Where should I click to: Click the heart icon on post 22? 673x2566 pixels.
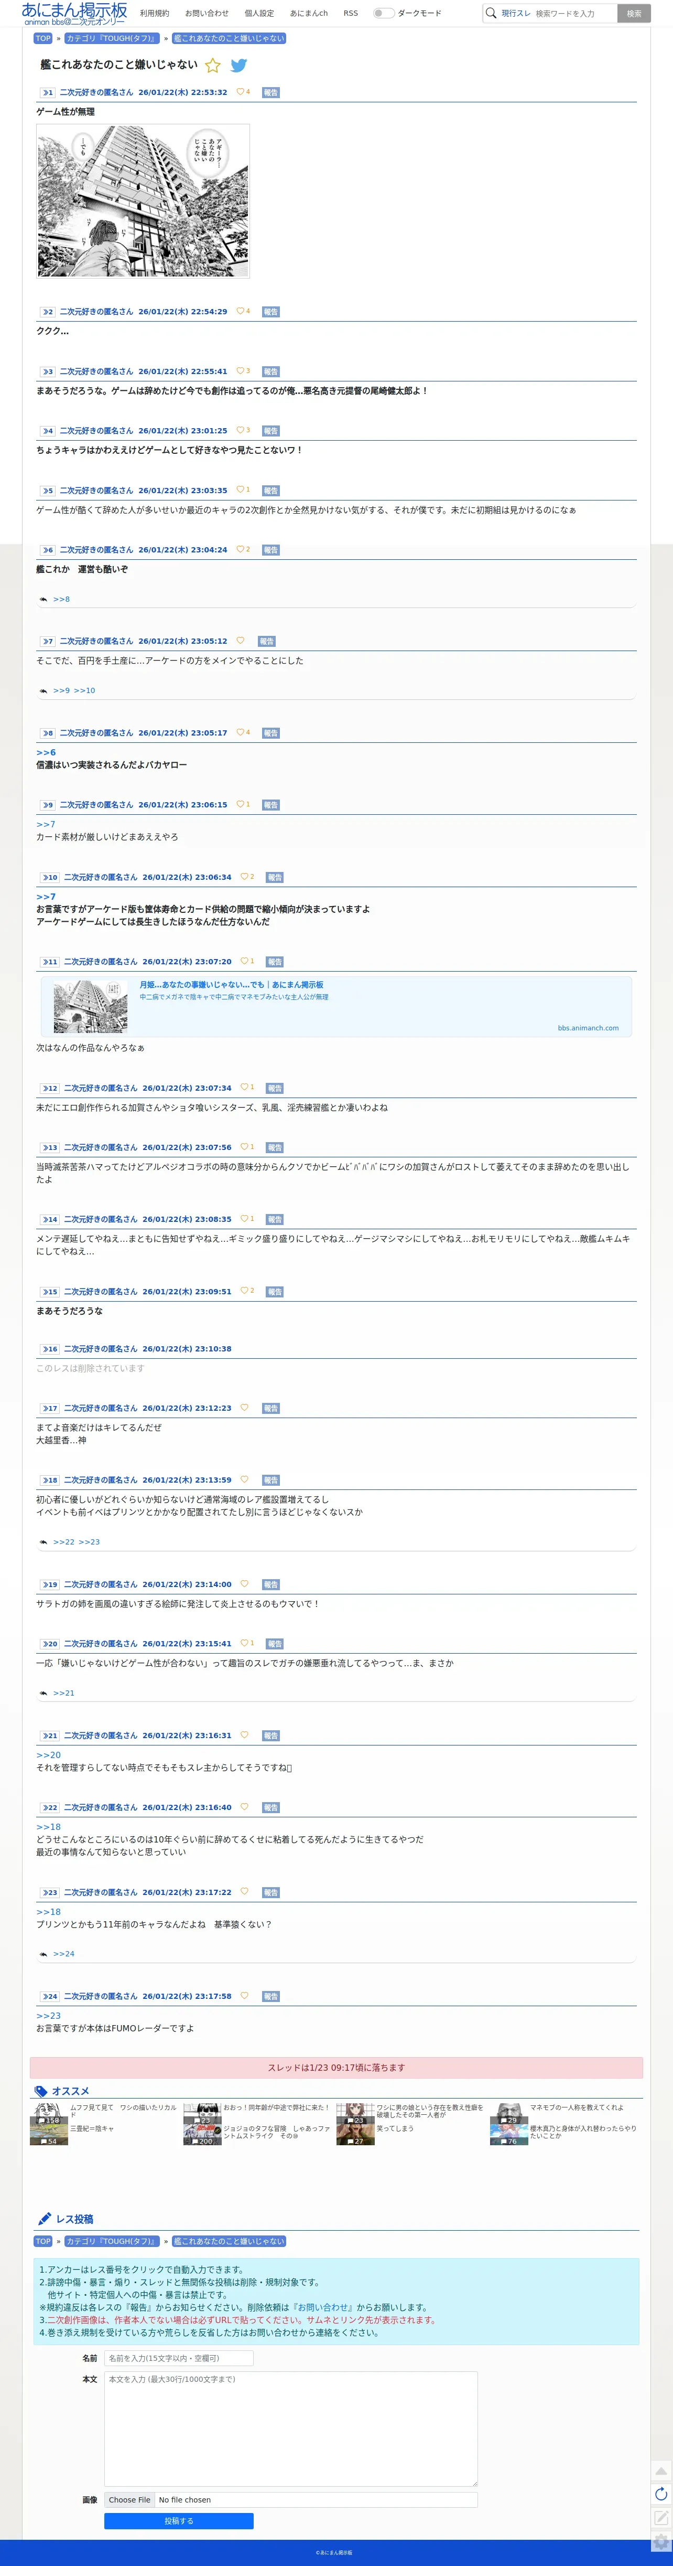coord(244,1807)
